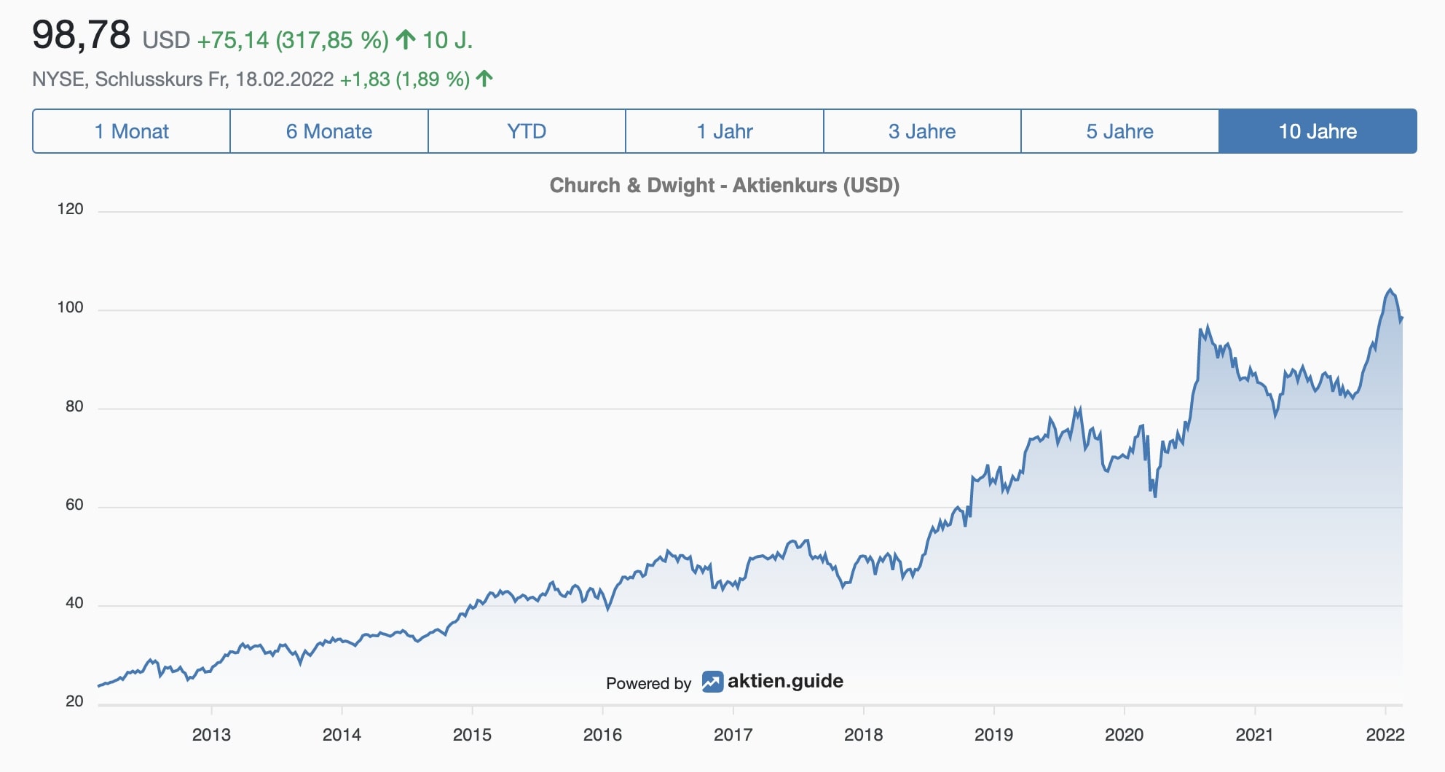Click the 2014 x-axis label
The image size is (1445, 772).
pyautogui.click(x=342, y=734)
